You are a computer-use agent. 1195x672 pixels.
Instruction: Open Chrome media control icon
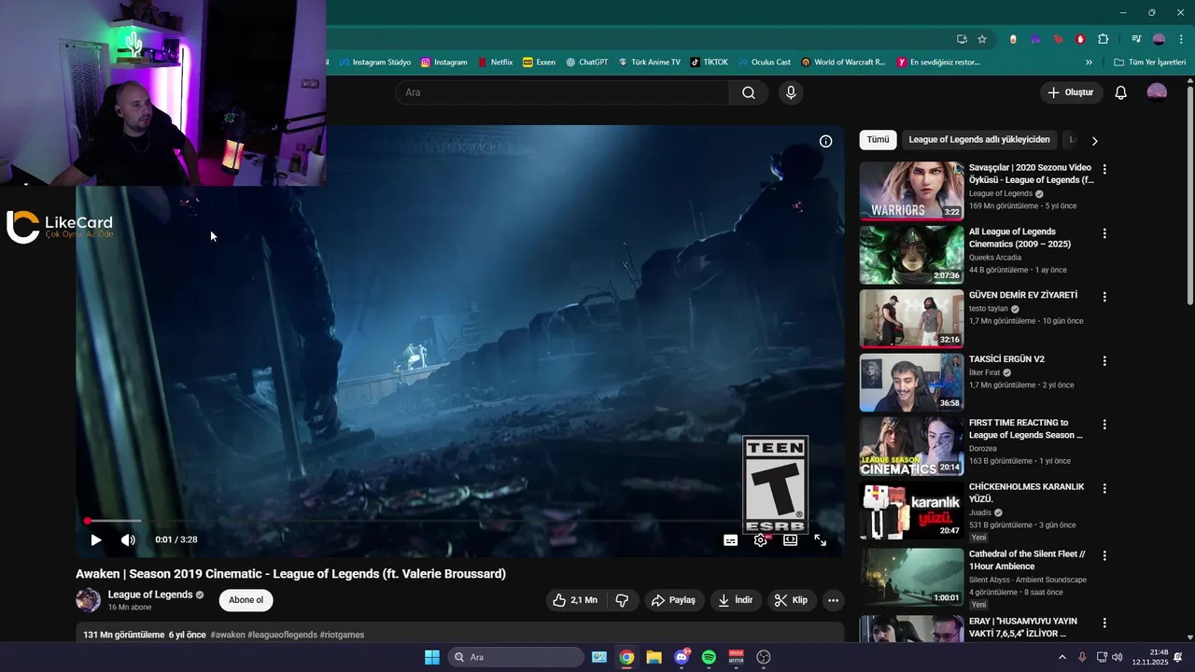[1136, 39]
